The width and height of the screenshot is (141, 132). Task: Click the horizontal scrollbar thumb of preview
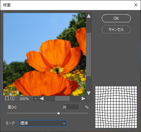62,99
